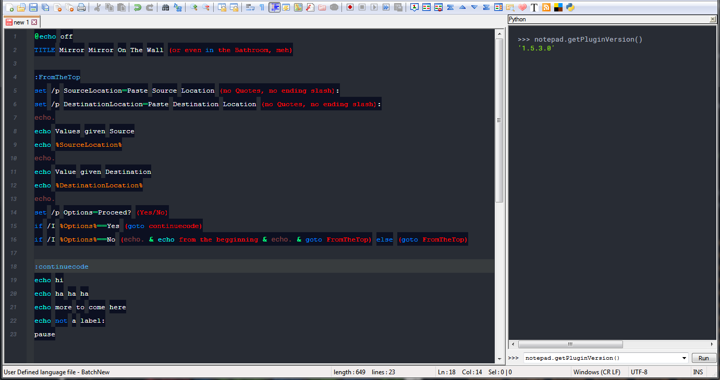Screen dimensions: 720x380
Task: Click the folder with magnifier icon
Action: 510,7
